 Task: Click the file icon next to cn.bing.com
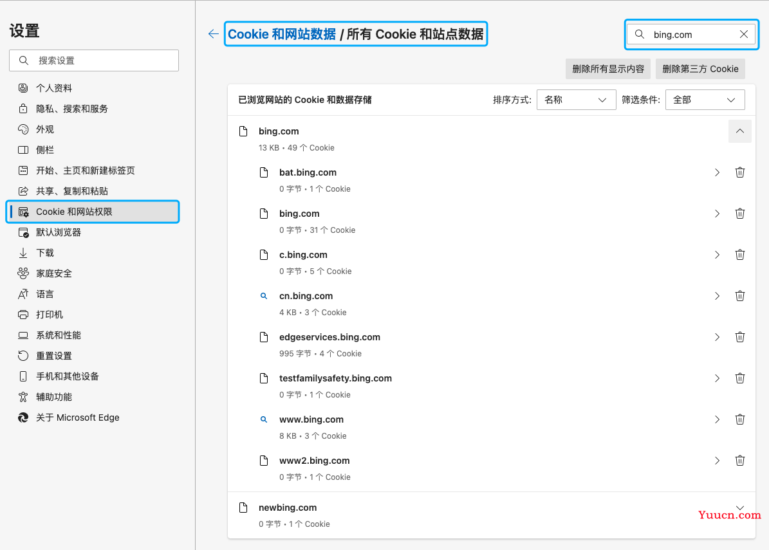264,296
